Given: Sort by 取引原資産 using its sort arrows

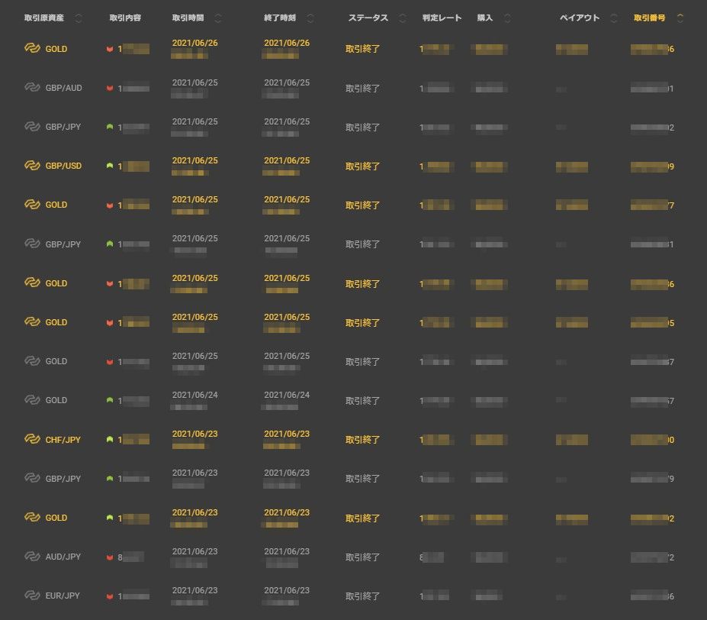Looking at the screenshot, I should click(79, 18).
